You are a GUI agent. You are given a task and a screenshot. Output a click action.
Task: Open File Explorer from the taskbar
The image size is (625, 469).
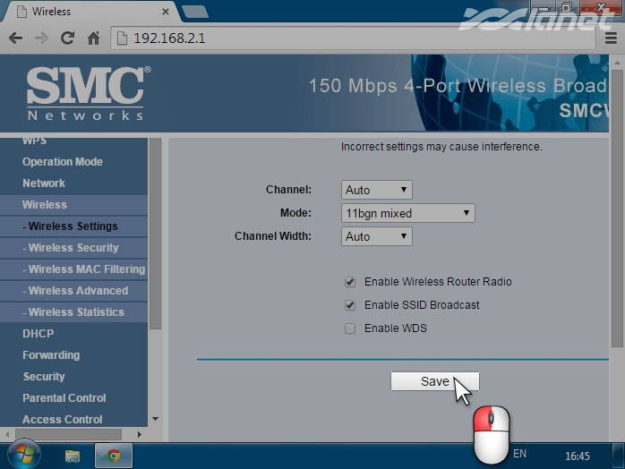[73, 455]
